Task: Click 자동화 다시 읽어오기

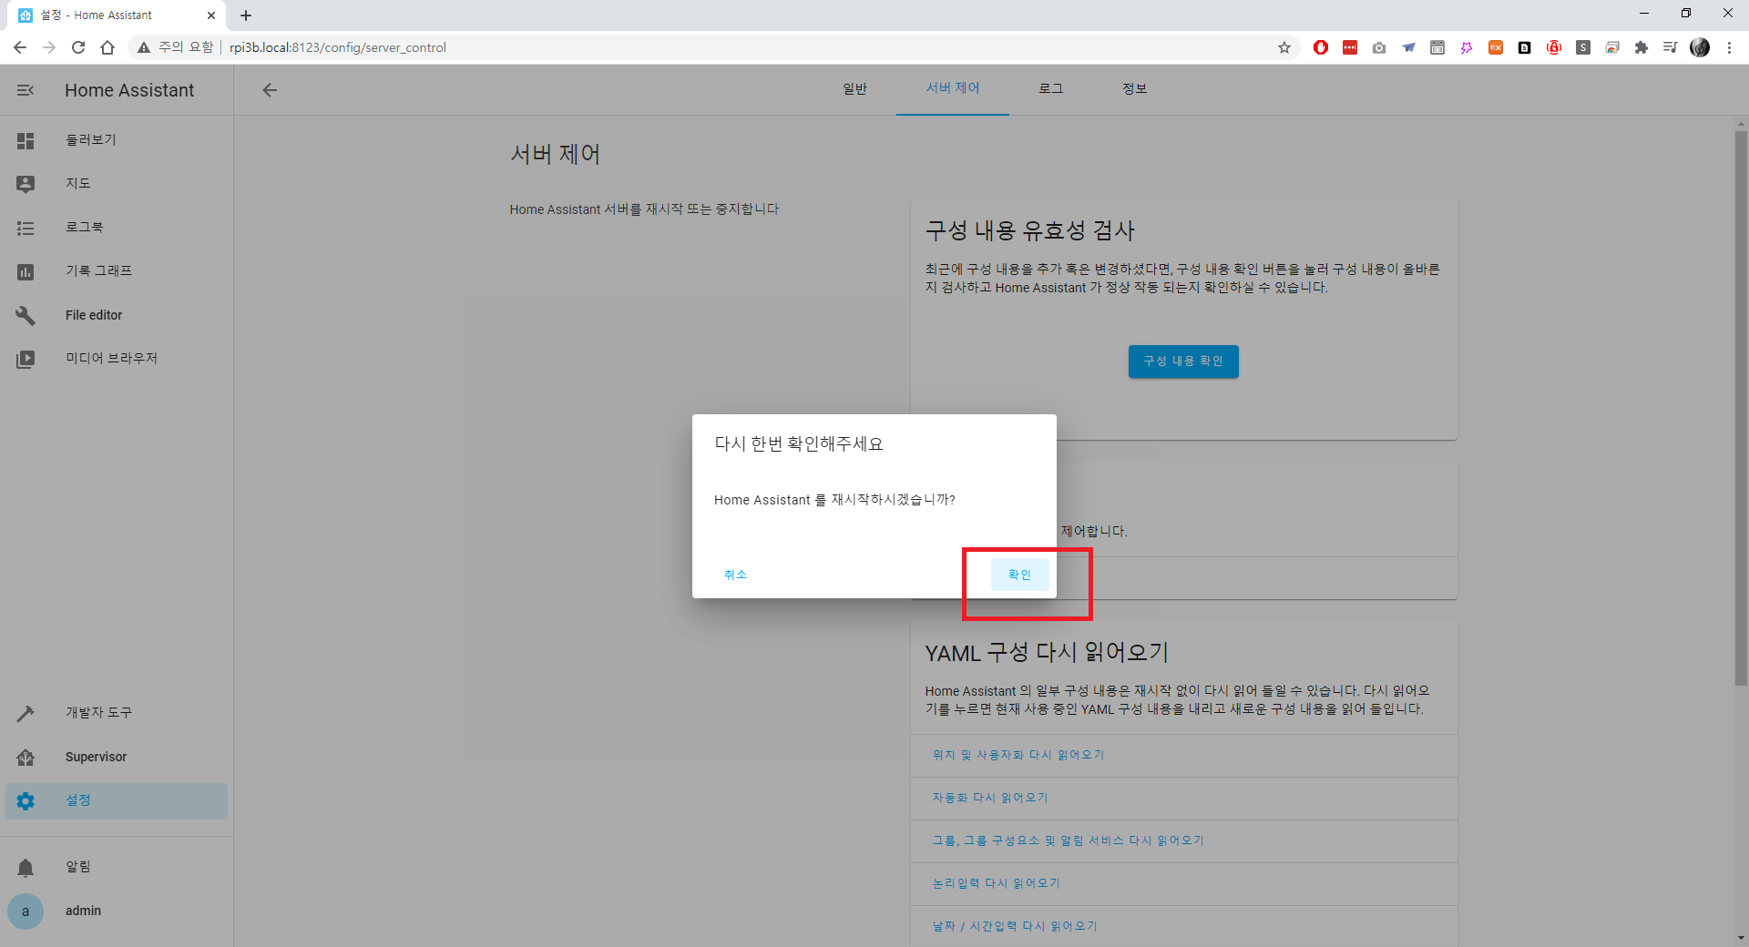Action: (990, 798)
